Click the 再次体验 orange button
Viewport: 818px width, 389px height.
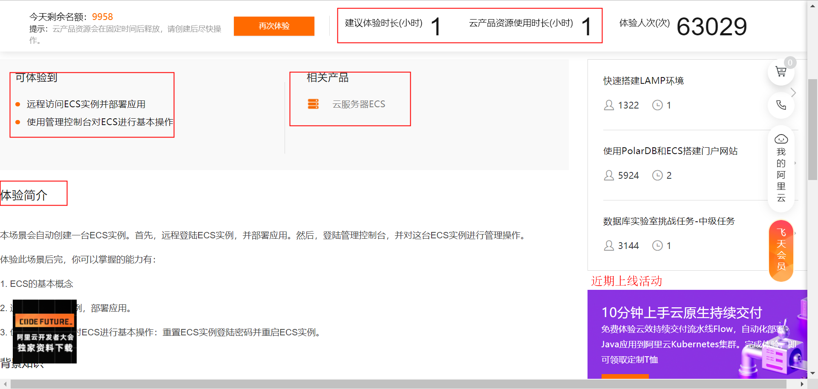coord(274,26)
